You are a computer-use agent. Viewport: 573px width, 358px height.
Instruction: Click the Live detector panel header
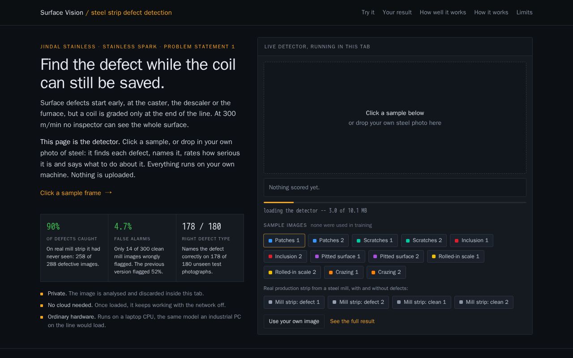395,47
